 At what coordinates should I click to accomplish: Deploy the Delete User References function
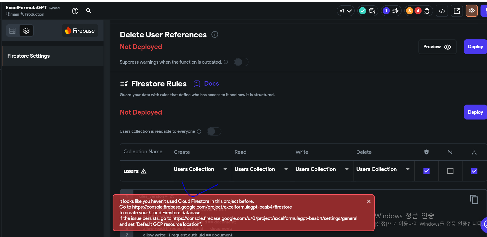[x=475, y=47]
